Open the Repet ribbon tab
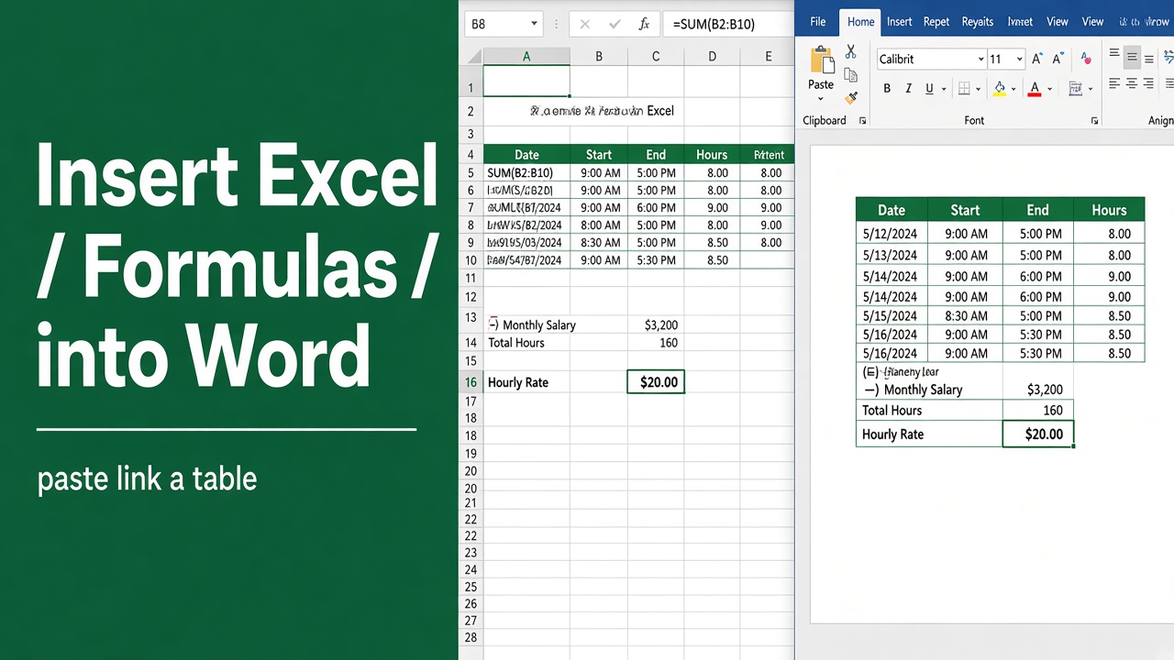This screenshot has width=1174, height=660. [x=936, y=22]
